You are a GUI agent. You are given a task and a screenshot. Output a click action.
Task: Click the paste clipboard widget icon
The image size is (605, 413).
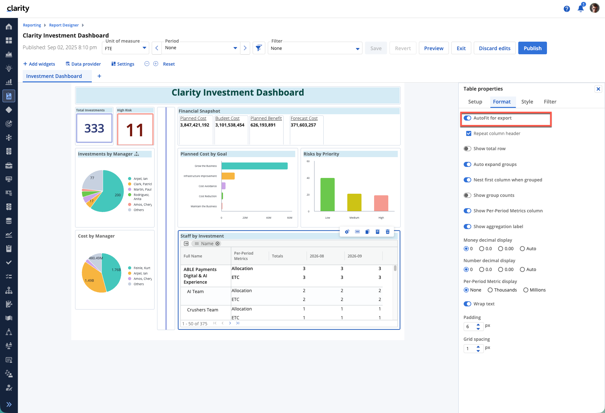point(378,232)
